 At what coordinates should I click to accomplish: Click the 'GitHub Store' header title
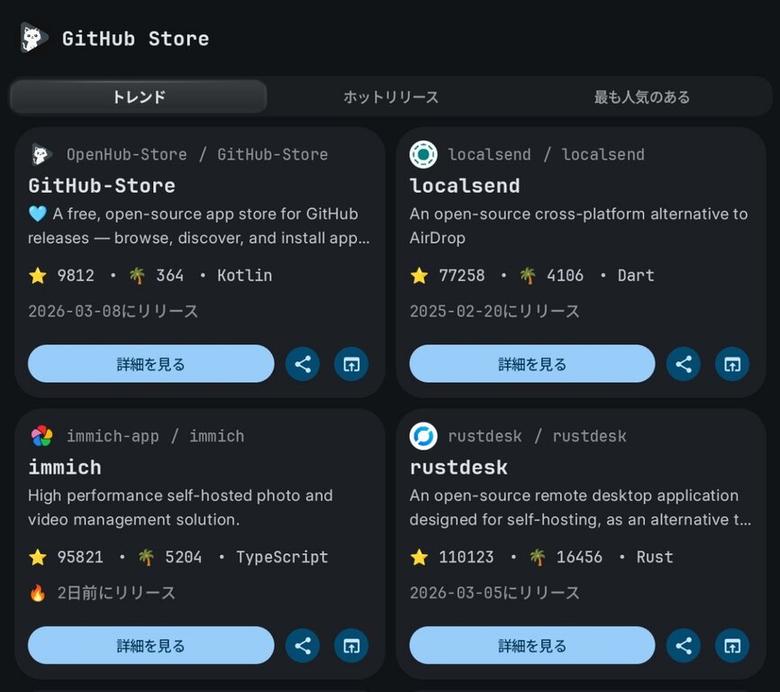pos(136,39)
